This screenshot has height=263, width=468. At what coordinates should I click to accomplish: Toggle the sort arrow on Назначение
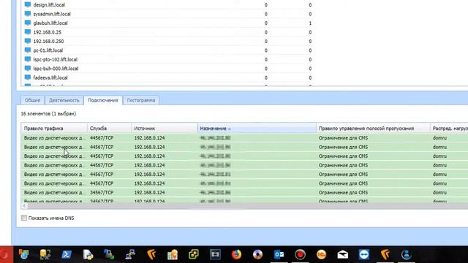click(x=230, y=129)
